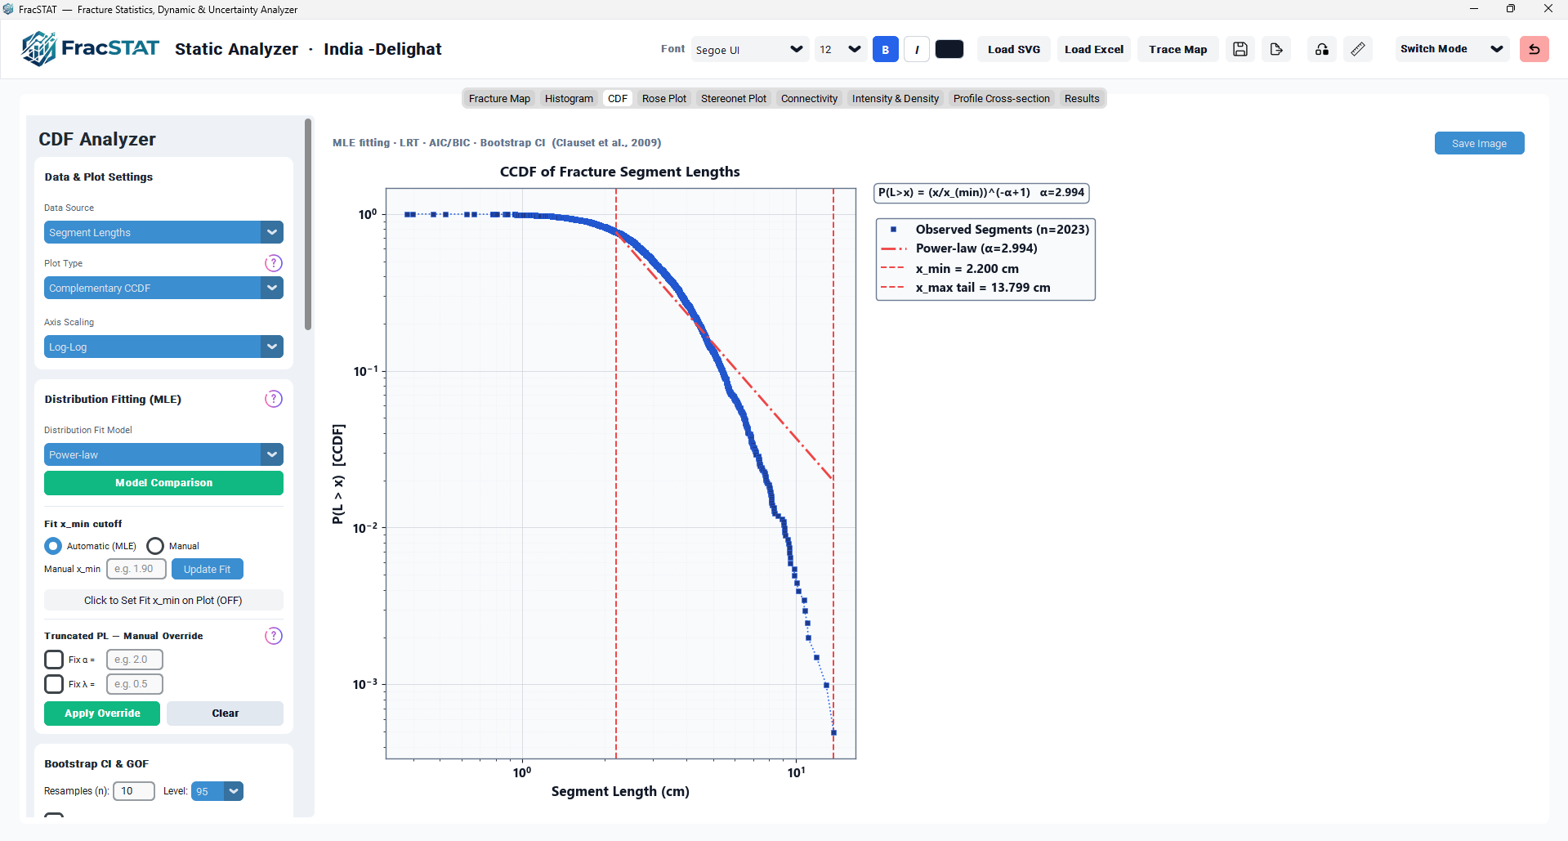Viewport: 1568px width, 841px height.
Task: Click the Model Comparison button
Action: pyautogui.click(x=163, y=483)
